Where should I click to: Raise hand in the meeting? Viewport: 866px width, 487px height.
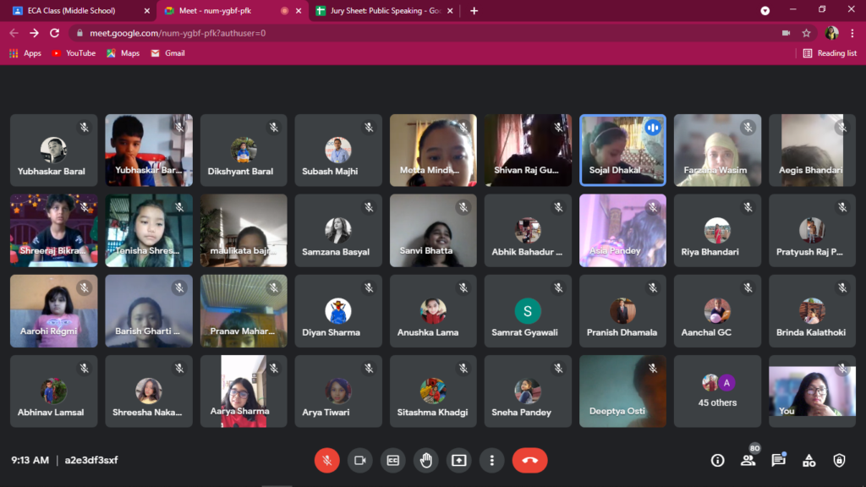(x=426, y=460)
